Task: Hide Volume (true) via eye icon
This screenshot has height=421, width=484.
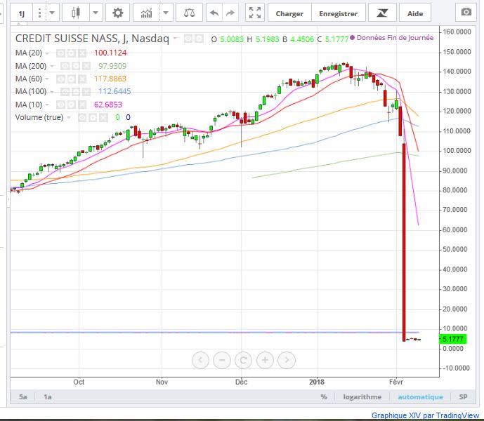Action: (x=82, y=117)
